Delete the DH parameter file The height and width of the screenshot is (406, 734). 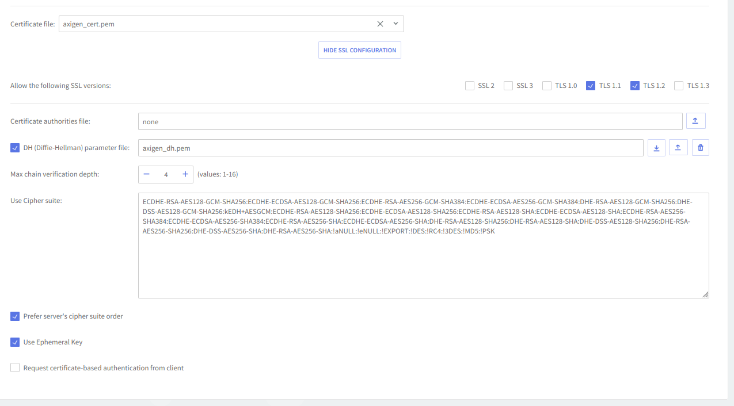700,148
